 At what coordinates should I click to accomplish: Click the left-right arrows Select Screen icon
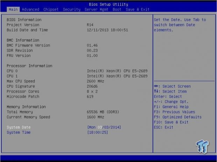(x=156, y=86)
